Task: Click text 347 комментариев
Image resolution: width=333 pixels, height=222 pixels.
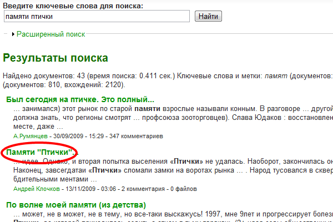Action: click(136, 136)
